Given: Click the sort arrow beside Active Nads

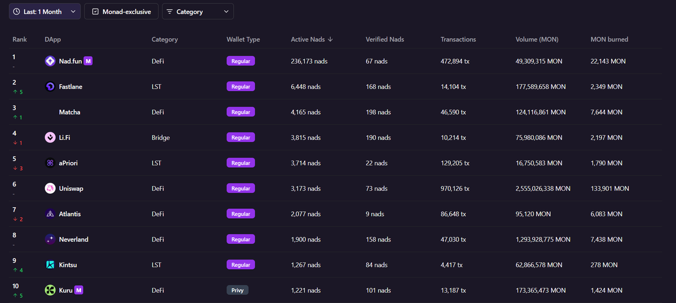Looking at the screenshot, I should pyautogui.click(x=330, y=39).
